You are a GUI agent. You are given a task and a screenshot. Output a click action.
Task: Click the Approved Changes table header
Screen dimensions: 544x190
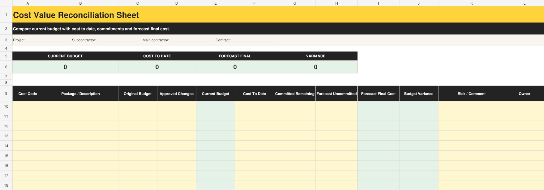tap(177, 93)
